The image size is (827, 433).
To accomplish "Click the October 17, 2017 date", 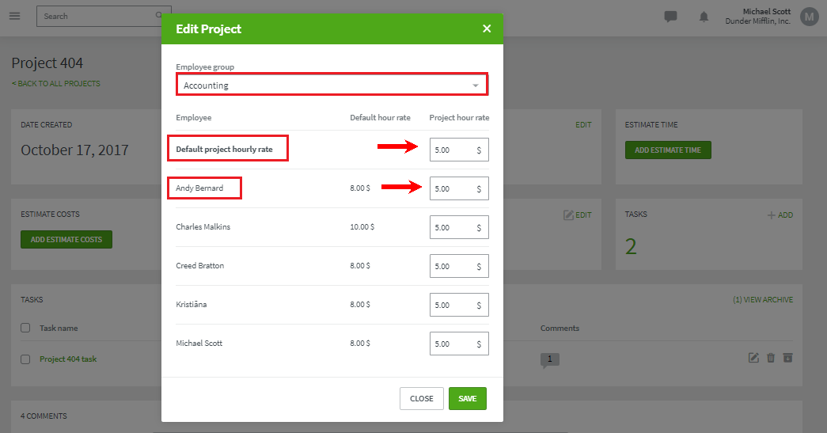I will click(x=74, y=150).
